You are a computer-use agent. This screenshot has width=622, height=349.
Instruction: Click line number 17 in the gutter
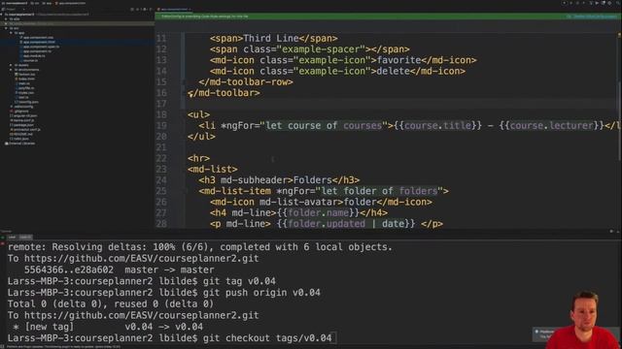(x=161, y=104)
